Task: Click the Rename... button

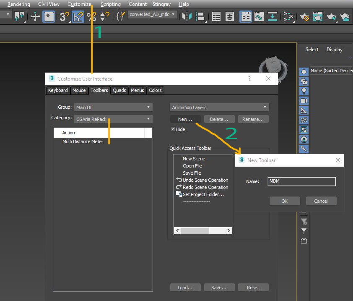Action: point(253,119)
